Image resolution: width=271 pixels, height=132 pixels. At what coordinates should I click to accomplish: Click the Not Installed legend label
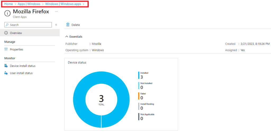click(146, 83)
